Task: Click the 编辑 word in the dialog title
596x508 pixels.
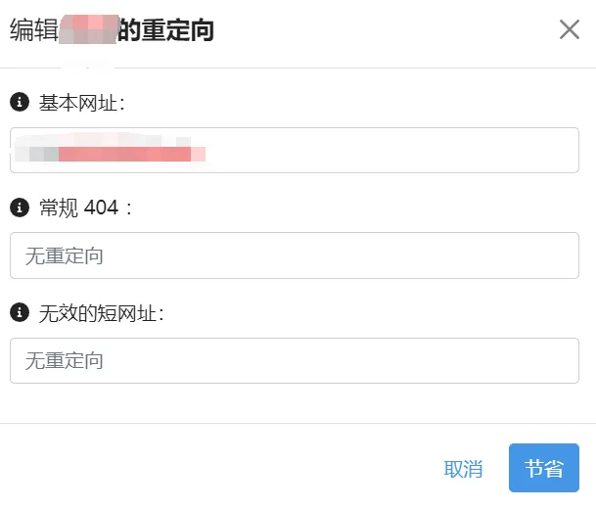Action: tap(33, 30)
